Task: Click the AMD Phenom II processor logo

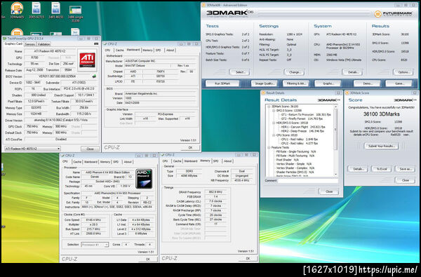Action: tap(144, 179)
